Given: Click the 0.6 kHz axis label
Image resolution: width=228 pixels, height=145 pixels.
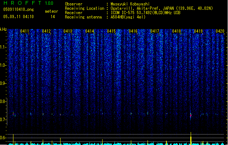Looking at the screenshot, I should click(x=3, y=138).
